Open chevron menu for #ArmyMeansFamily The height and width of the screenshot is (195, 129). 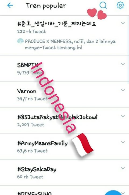(x=123, y=142)
